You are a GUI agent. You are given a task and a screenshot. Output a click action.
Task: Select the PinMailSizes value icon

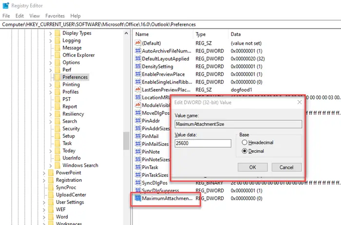(x=138, y=144)
